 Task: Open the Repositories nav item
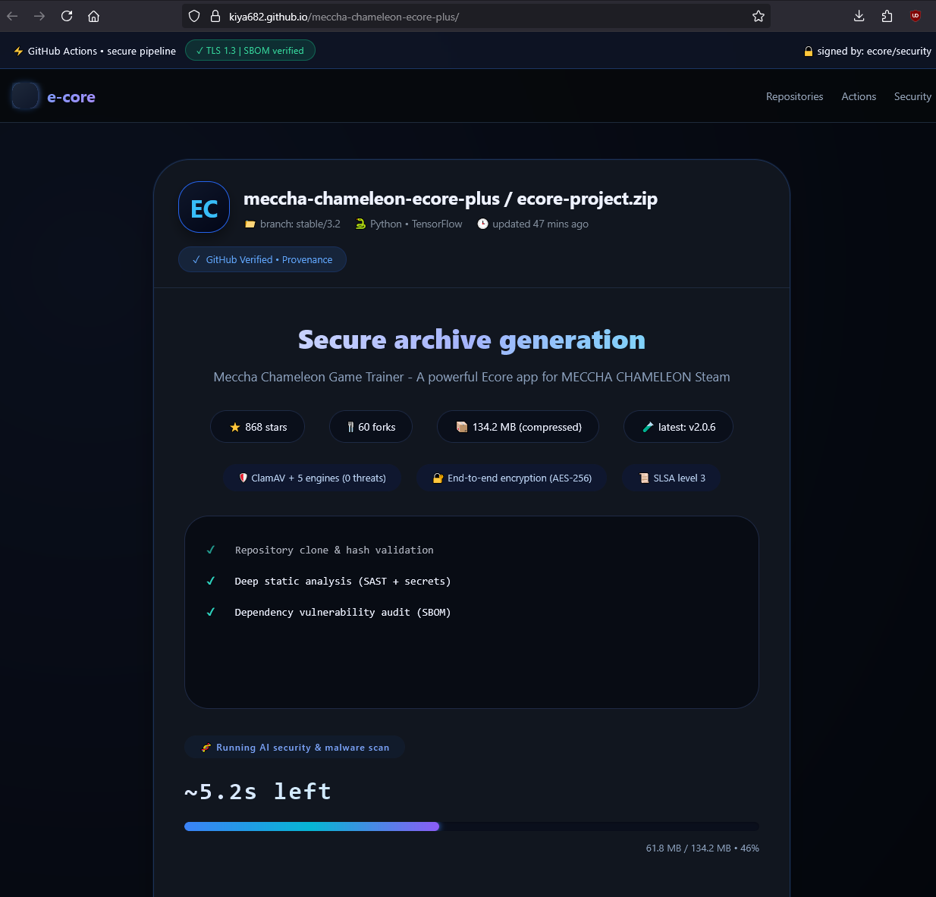pos(794,96)
